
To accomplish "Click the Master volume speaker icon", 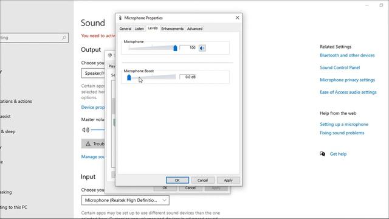I will pos(86,130).
